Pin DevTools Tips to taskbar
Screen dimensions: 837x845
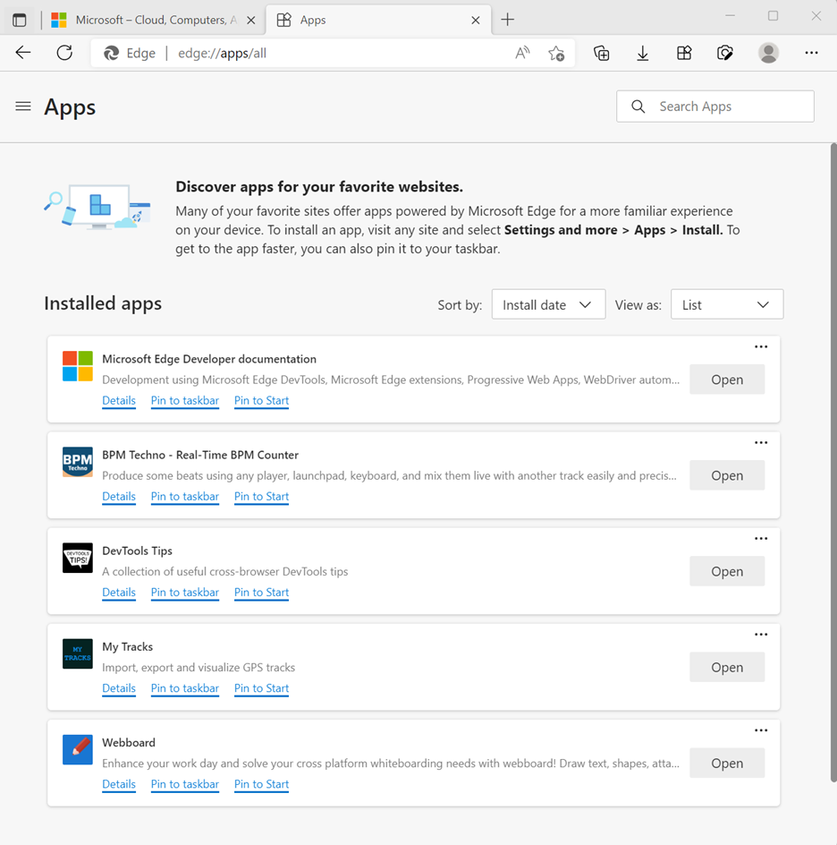[x=184, y=592]
